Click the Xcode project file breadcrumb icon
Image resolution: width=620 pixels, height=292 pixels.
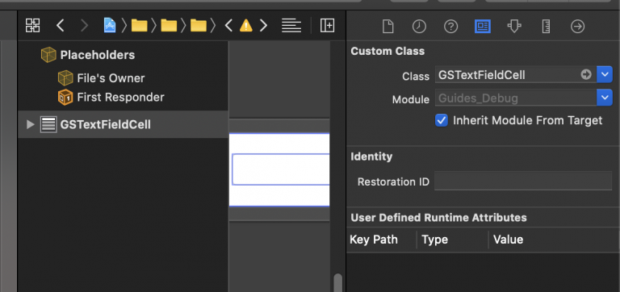pos(110,26)
